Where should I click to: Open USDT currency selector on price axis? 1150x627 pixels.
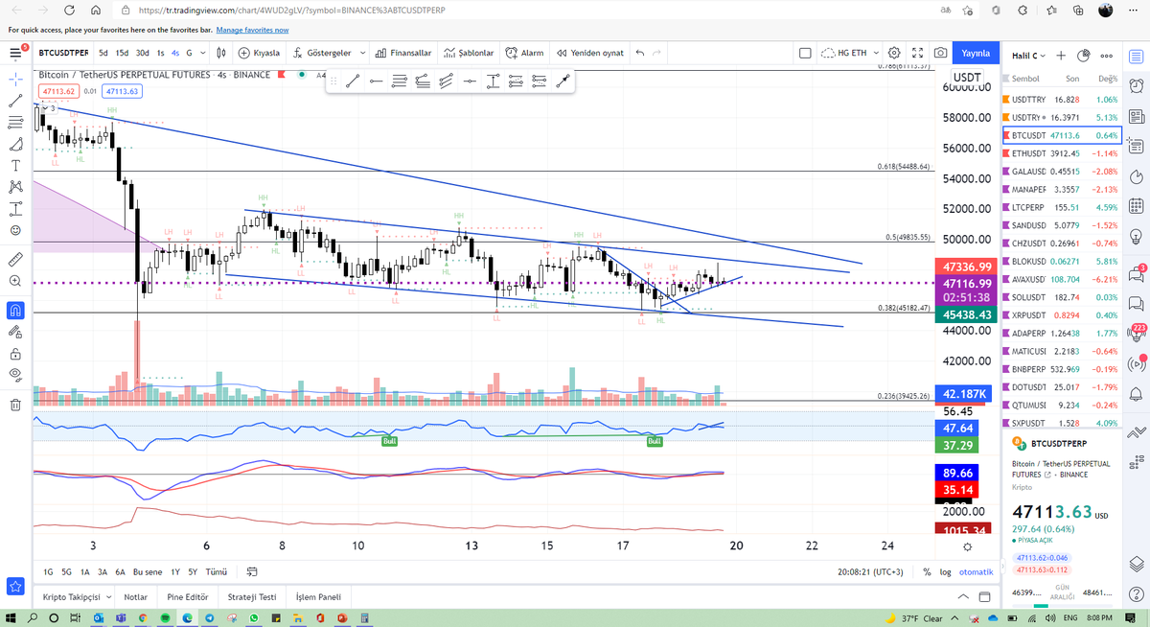coord(965,77)
